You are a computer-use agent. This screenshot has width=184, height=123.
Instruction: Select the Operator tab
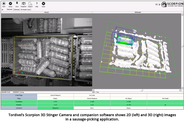click(x=9, y=10)
